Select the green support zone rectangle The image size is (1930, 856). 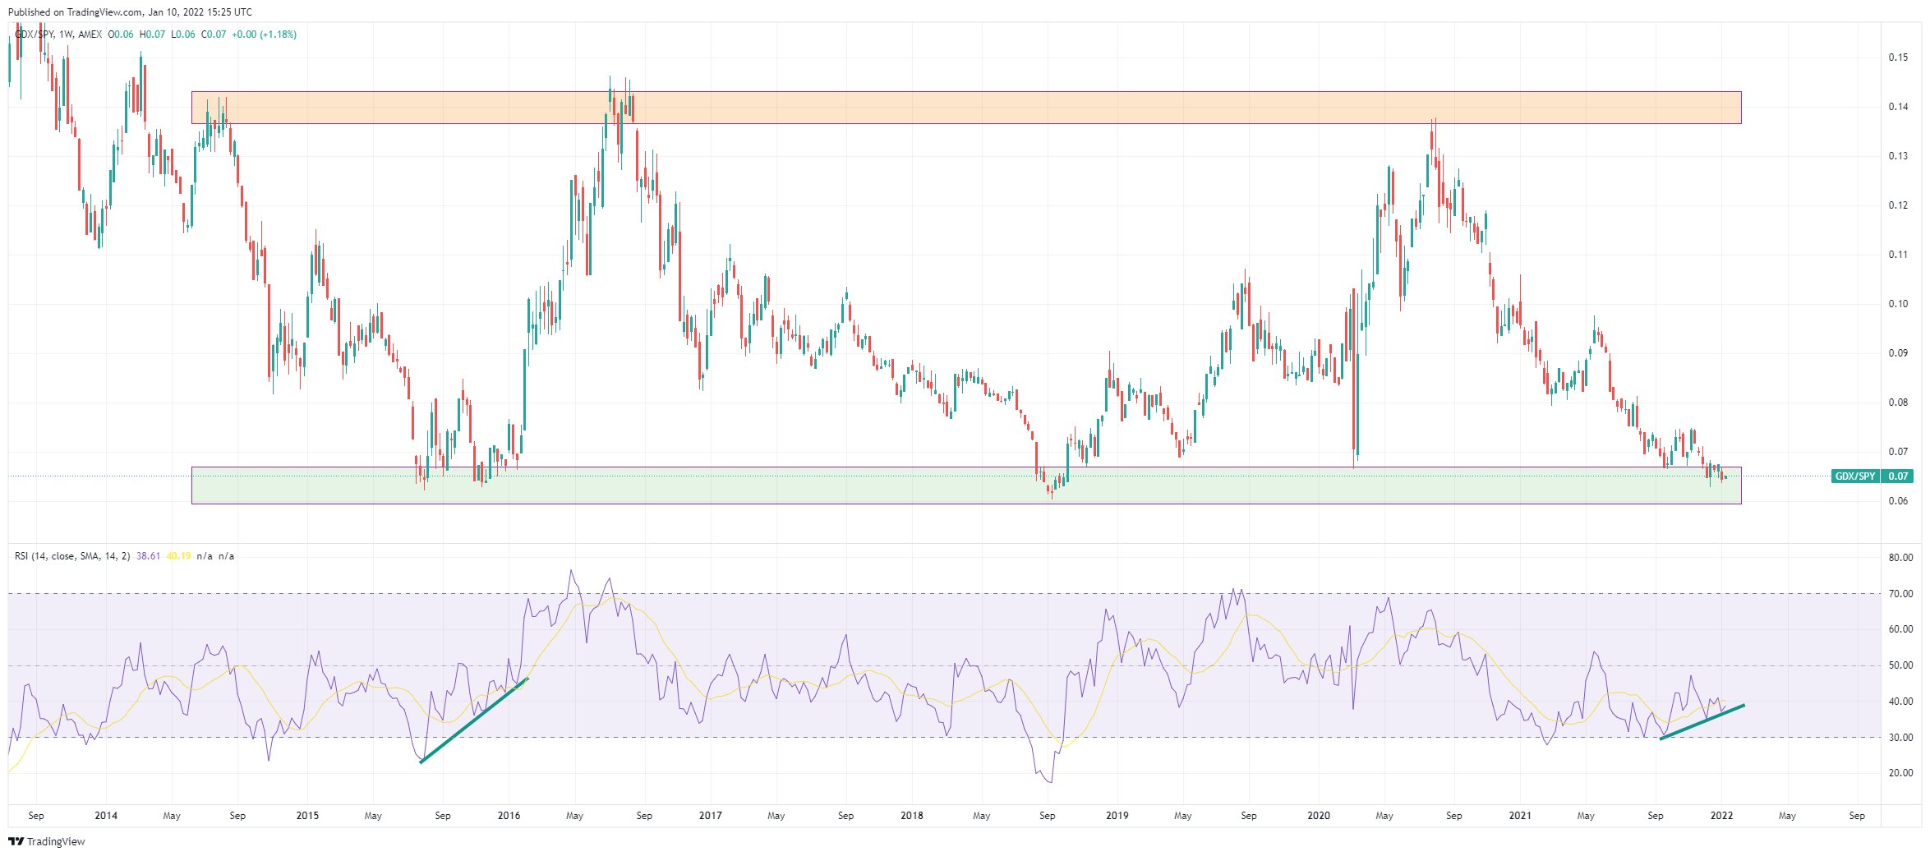coord(966,486)
